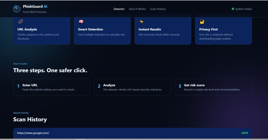Open the Detector nav item
268x140 pixels.
tap(119, 9)
